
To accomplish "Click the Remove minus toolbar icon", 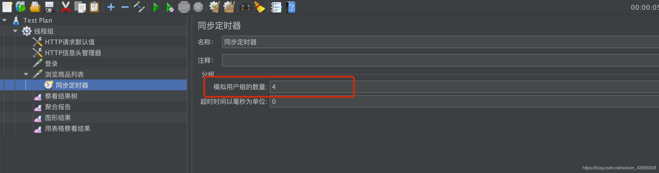I will point(125,7).
